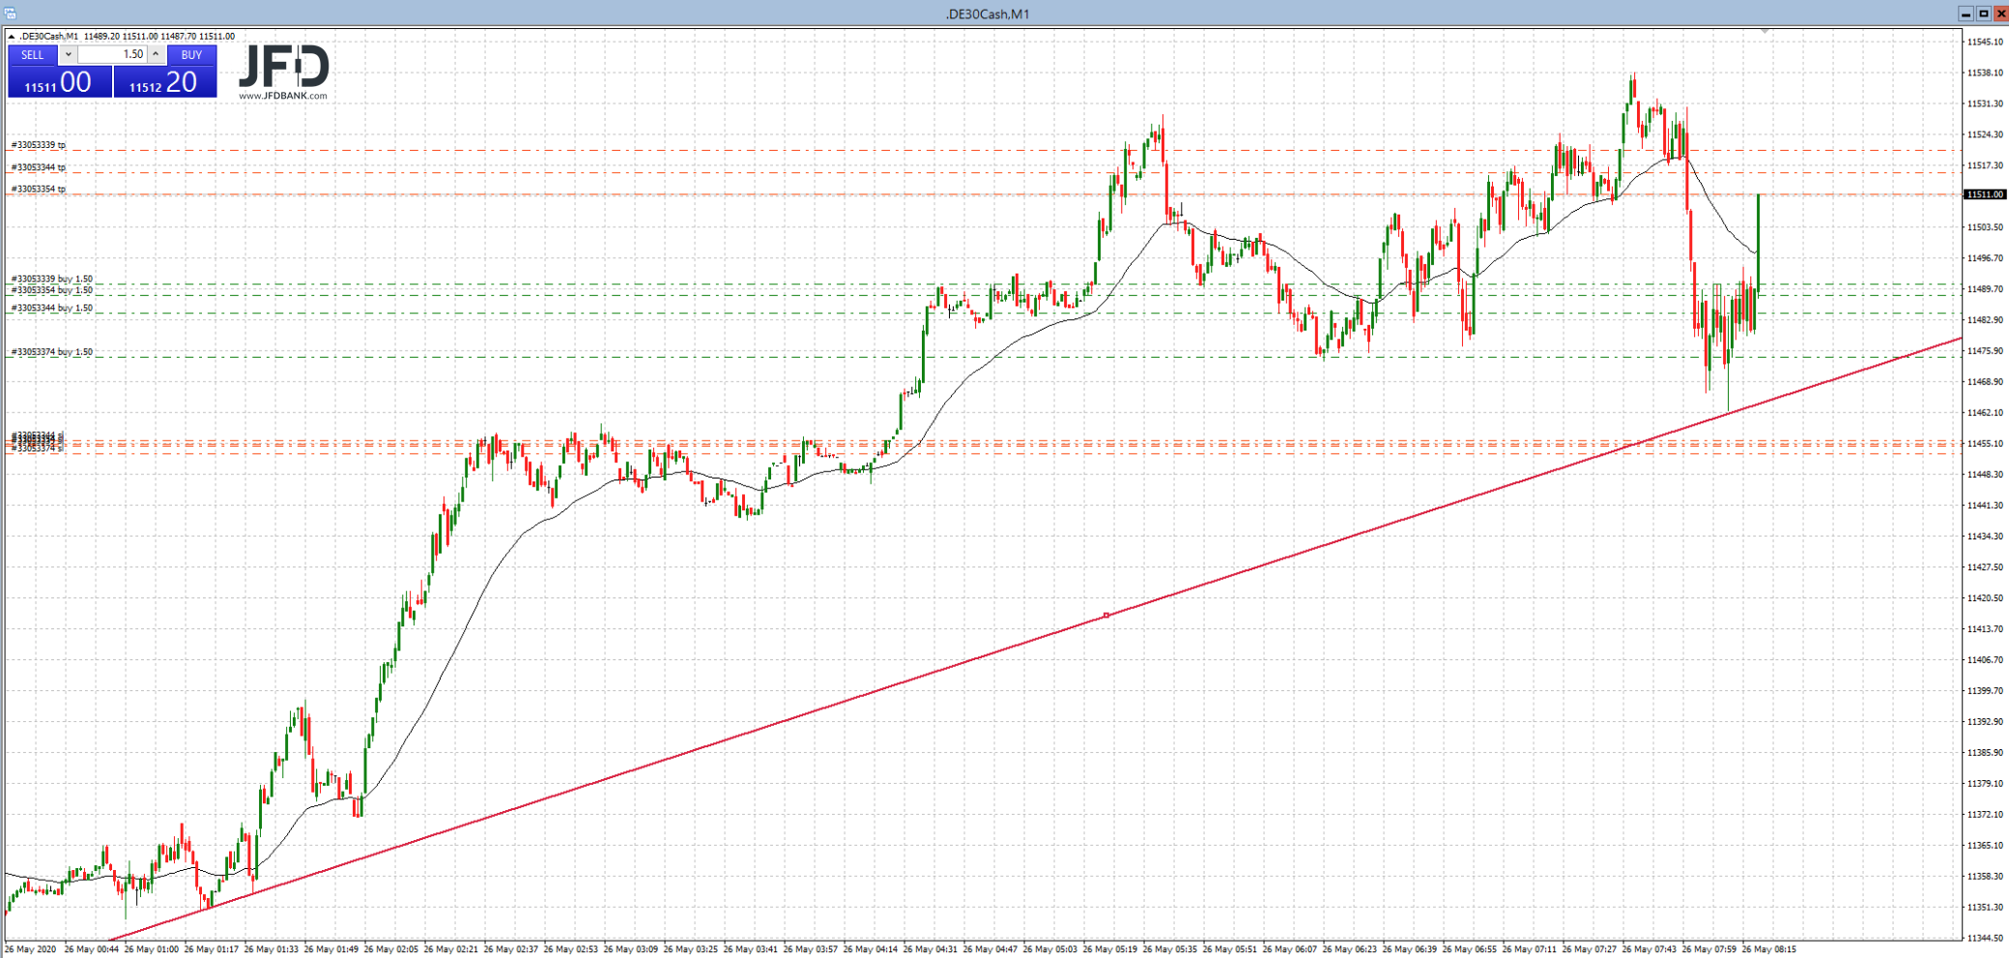Screen dimensions: 2009x958
Task: Maximize the DE30Cash chart window
Action: pyautogui.click(x=1983, y=13)
